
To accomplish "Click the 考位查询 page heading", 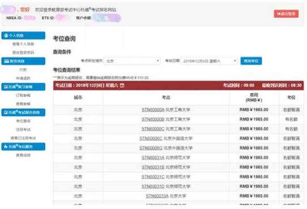I will pos(64,39).
